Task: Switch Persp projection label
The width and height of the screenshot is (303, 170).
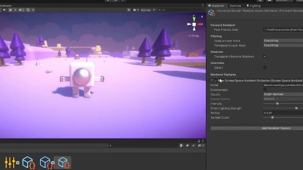Action: tap(194, 36)
